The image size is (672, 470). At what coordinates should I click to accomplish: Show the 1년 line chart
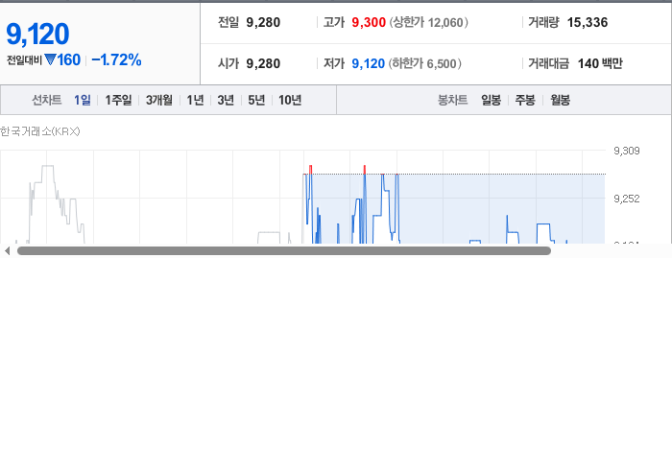click(195, 100)
